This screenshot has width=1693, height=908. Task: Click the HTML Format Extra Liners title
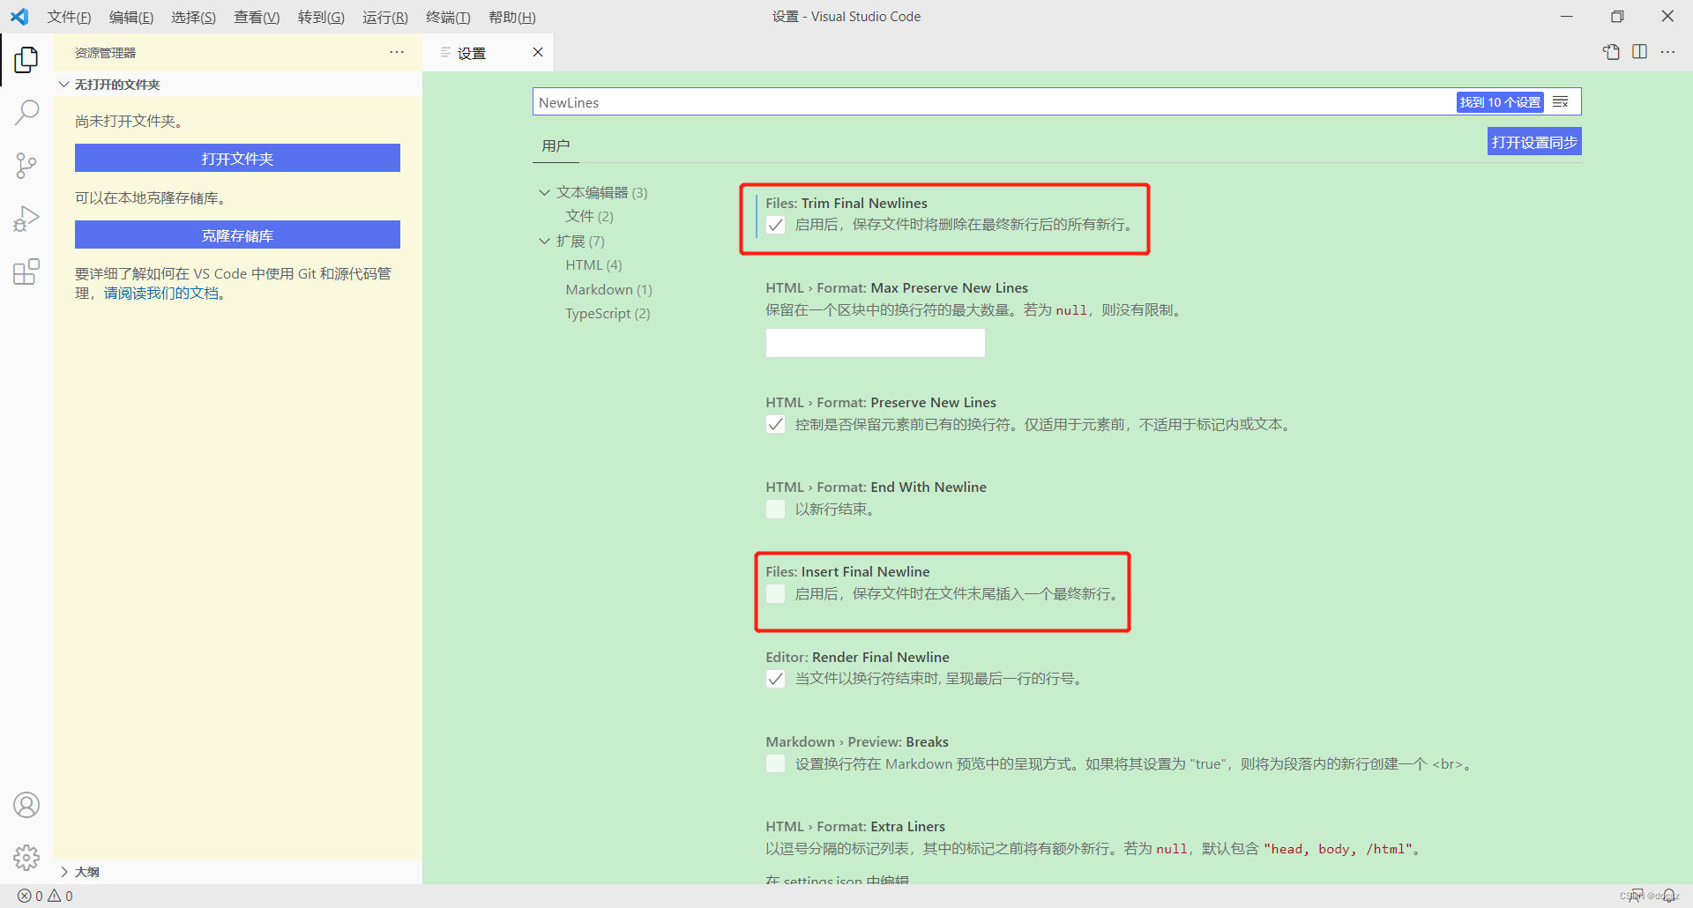855,826
